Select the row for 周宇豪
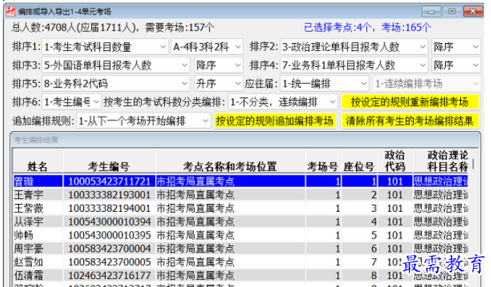The image size is (491, 287). (241, 248)
